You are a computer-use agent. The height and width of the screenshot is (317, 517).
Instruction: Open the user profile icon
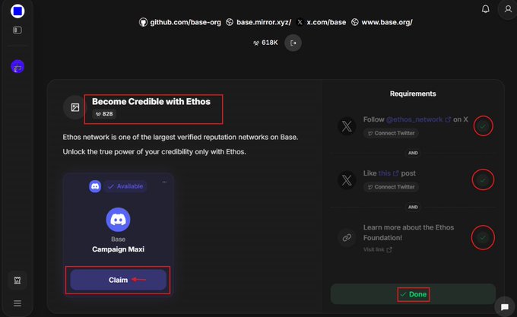[x=508, y=9]
